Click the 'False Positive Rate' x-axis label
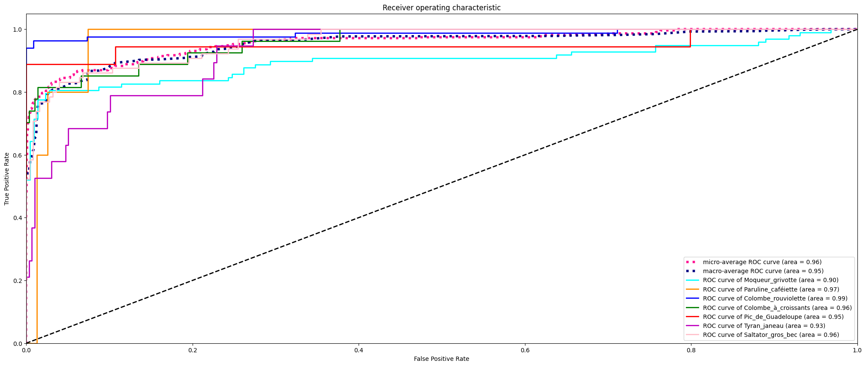The height and width of the screenshot is (366, 866). click(441, 359)
